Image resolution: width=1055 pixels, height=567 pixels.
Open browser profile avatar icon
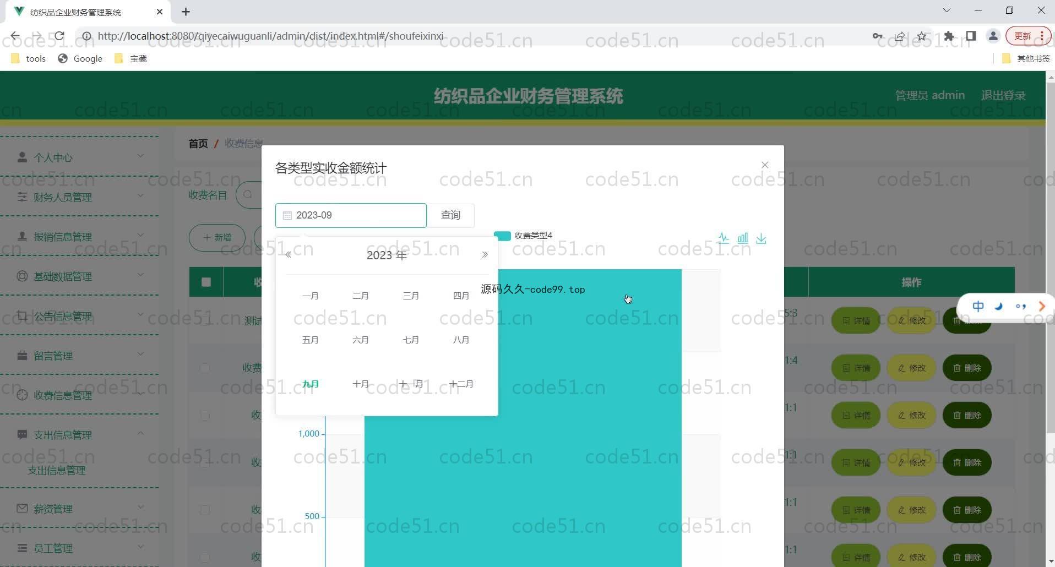tap(993, 36)
